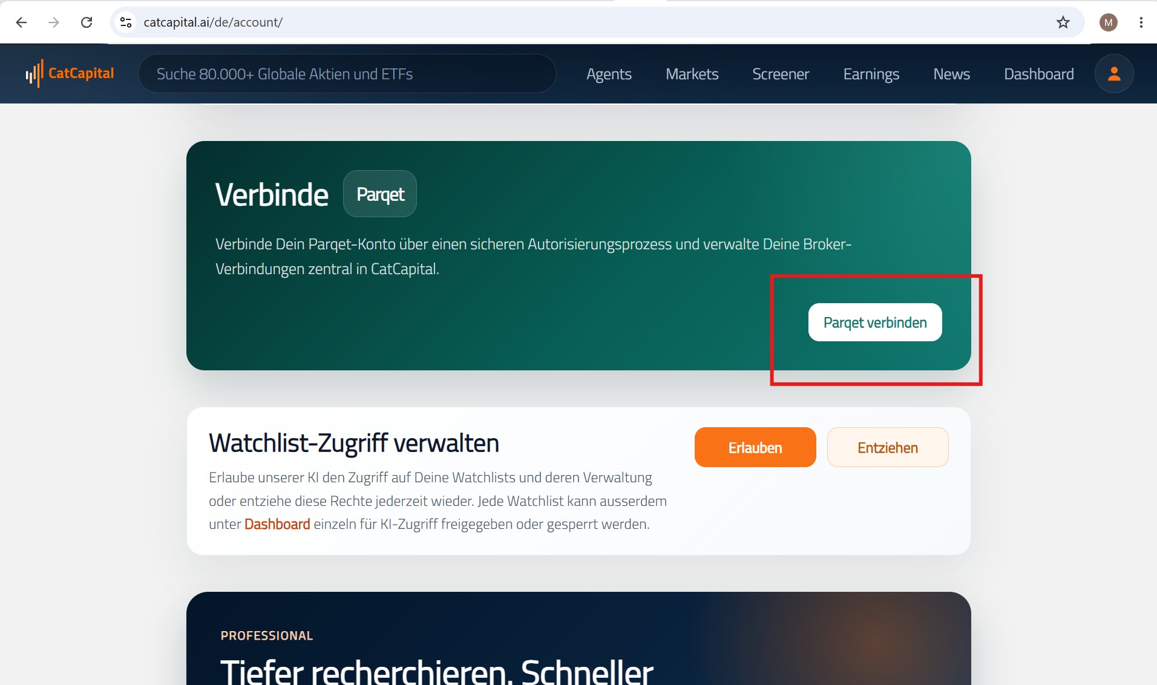Focus the stock and ETF search field

347,74
